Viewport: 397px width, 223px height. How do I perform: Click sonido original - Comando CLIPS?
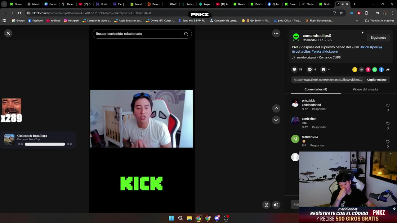point(319,57)
